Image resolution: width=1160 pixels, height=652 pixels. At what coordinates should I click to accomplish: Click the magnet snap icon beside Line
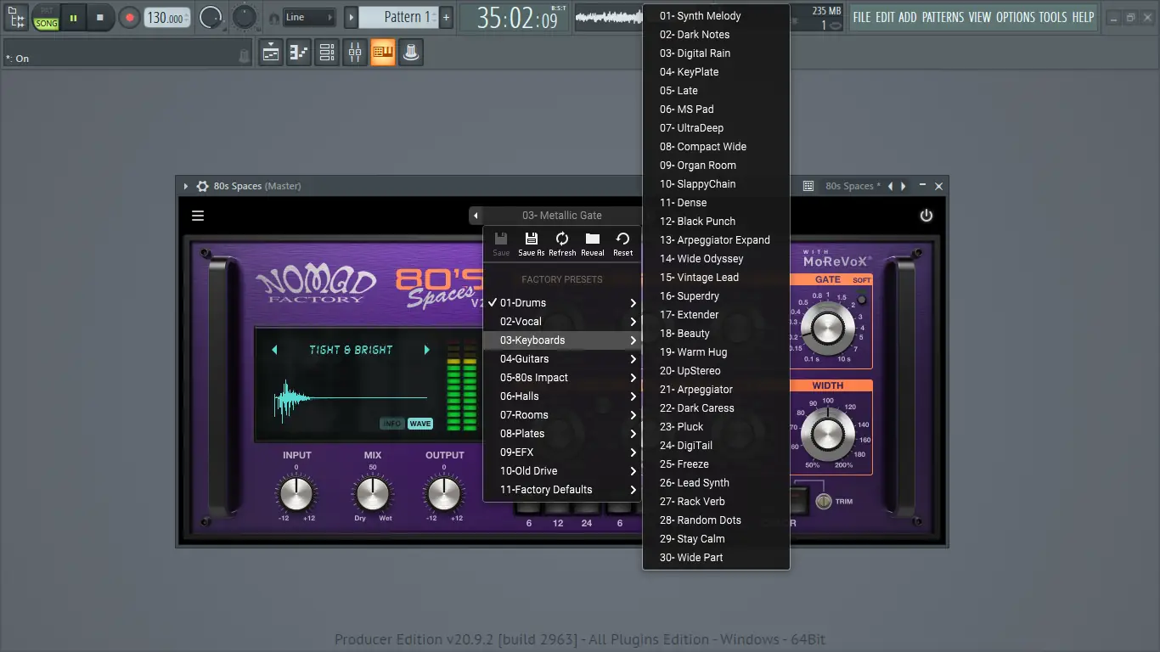click(x=273, y=18)
